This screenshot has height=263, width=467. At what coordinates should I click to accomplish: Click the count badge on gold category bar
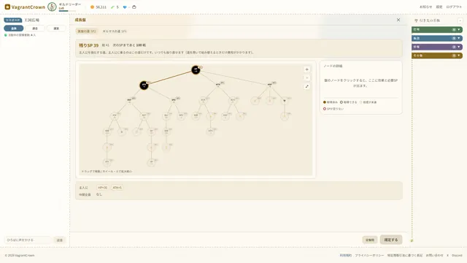454,56
